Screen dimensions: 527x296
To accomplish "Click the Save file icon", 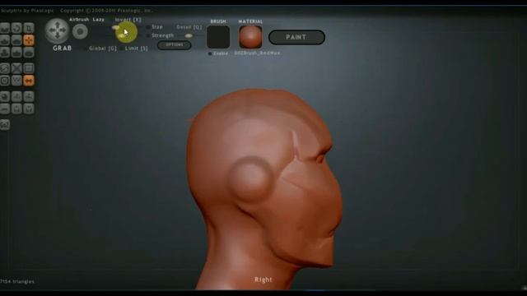I will 16,109.
